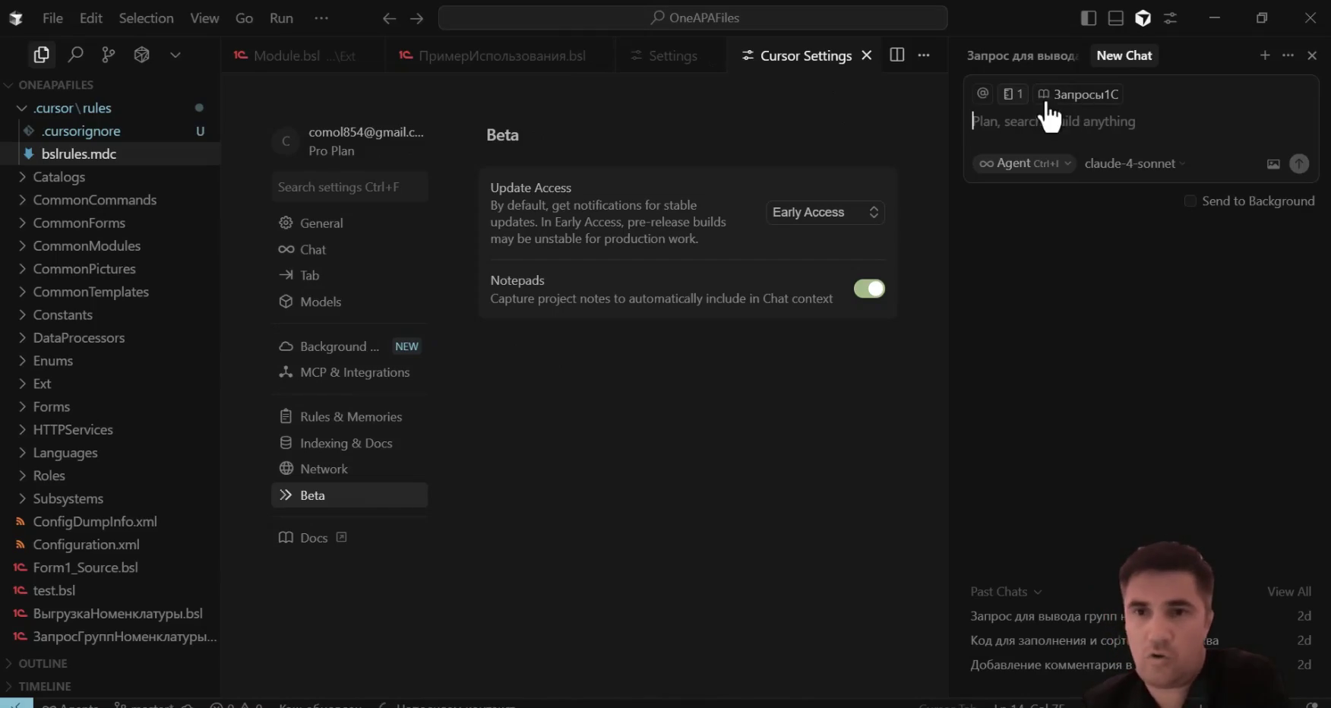Expand the CommonModules folder
Image resolution: width=1331 pixels, height=708 pixels.
tap(110, 246)
